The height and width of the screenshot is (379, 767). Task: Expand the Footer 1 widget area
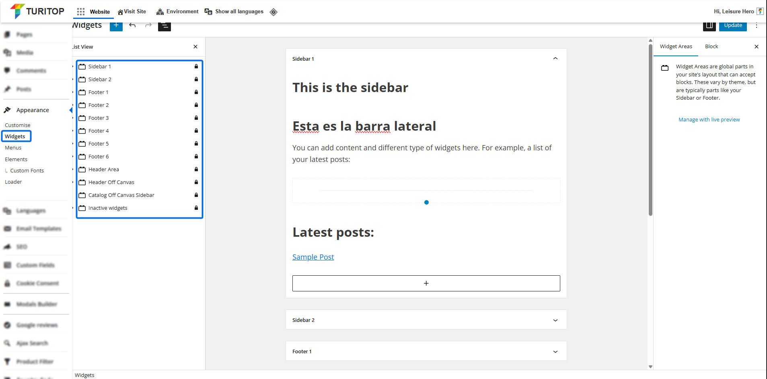pyautogui.click(x=555, y=352)
